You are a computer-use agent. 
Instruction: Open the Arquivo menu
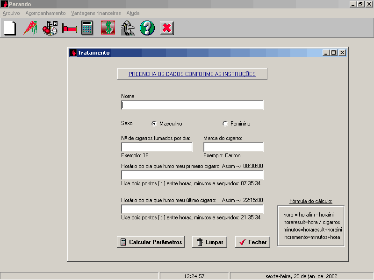[x=11, y=13]
